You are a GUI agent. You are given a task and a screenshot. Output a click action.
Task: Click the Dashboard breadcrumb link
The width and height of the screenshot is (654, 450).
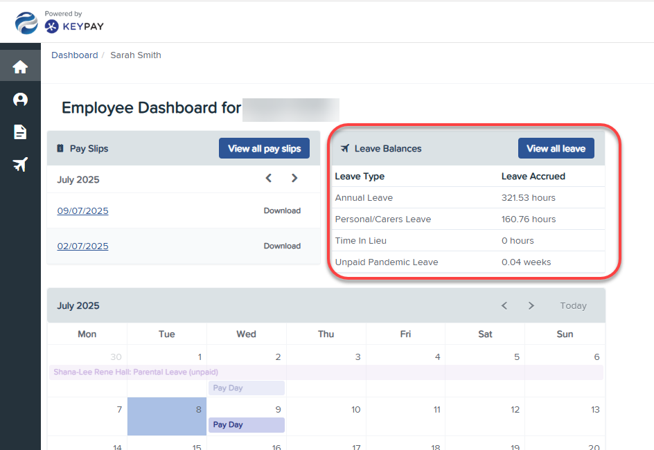(74, 55)
